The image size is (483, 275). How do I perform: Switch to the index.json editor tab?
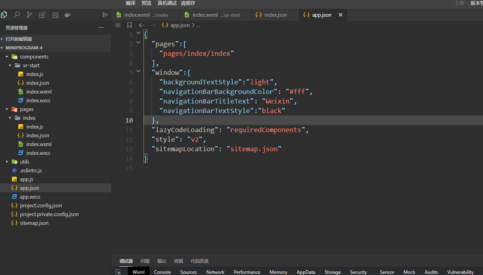[275, 15]
